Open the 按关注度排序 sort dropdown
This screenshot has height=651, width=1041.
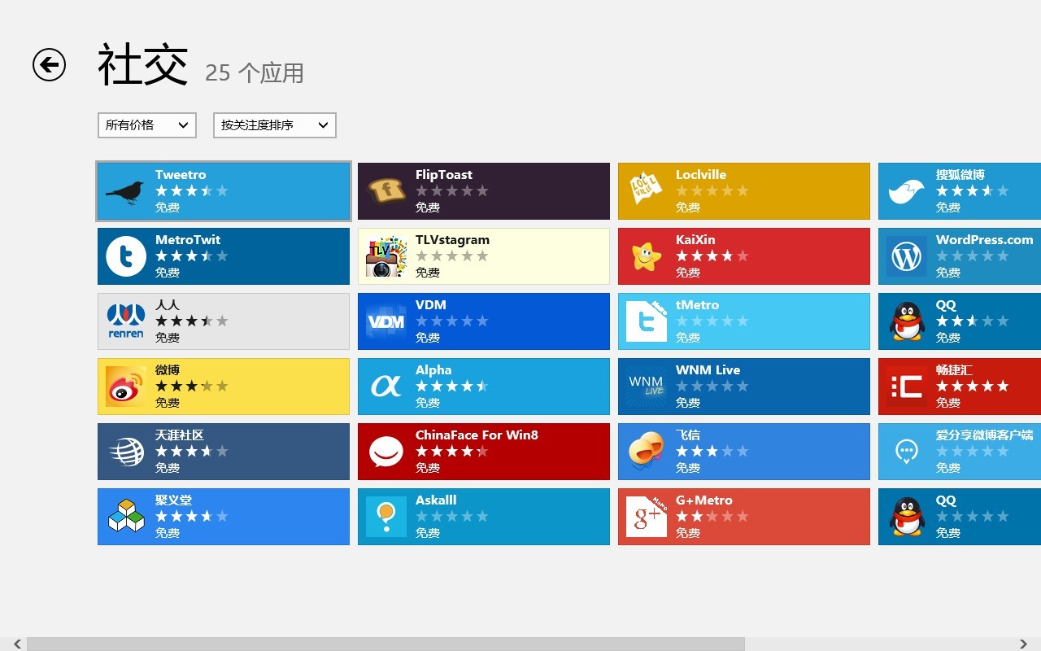pyautogui.click(x=275, y=125)
